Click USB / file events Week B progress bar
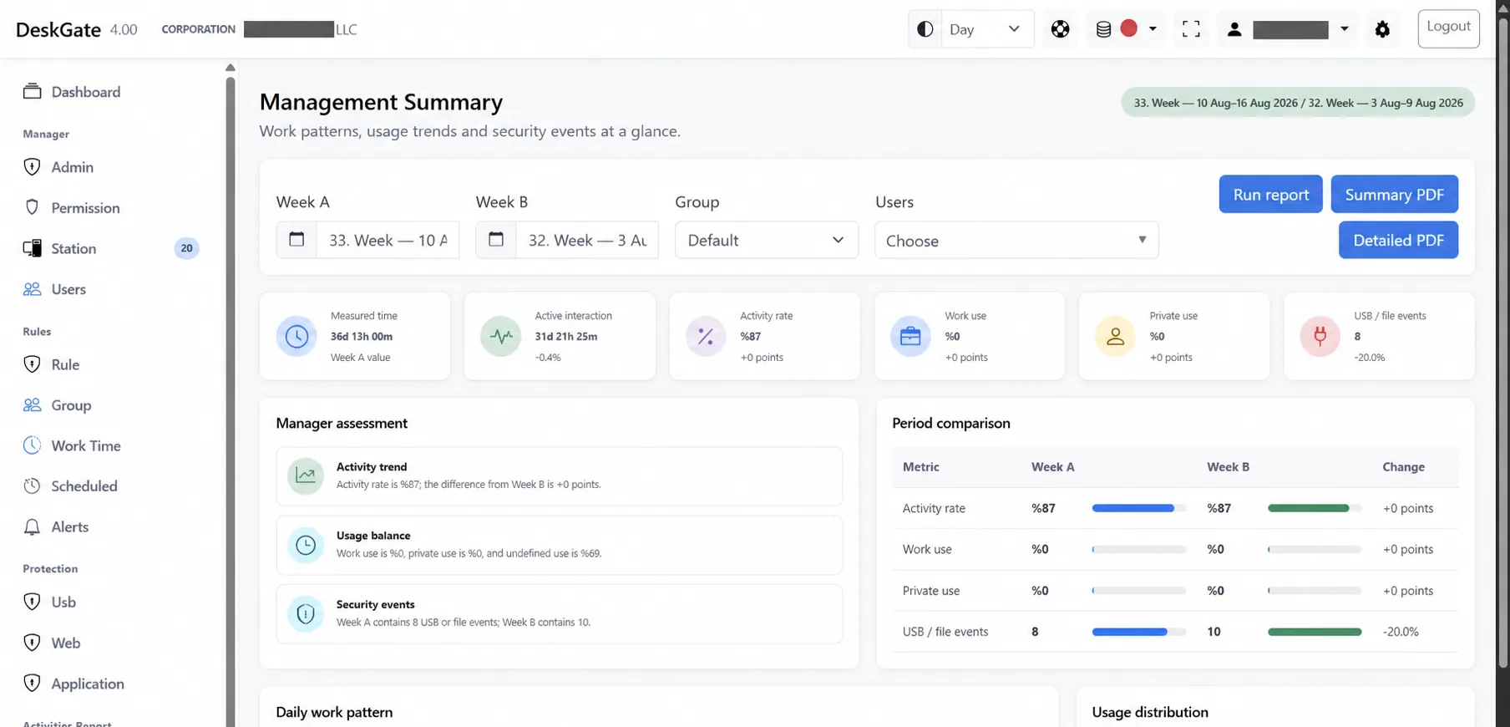This screenshot has height=727, width=1510. [x=1314, y=632]
